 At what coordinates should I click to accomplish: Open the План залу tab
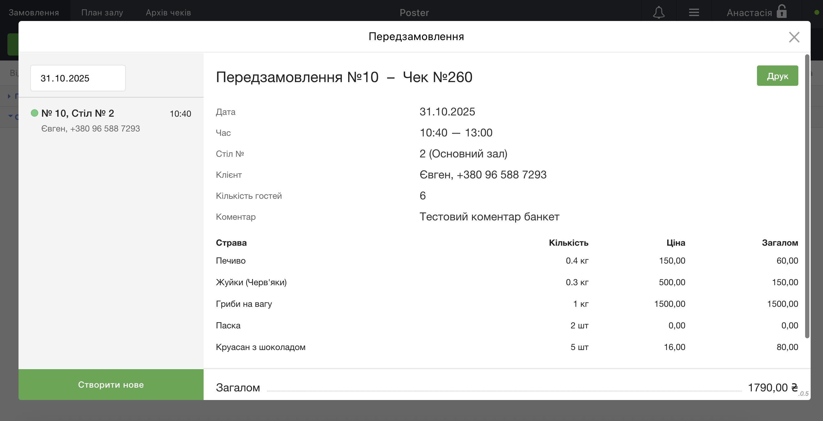(102, 12)
